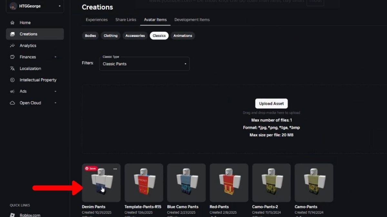Open Localization in the sidebar
This screenshot has width=387, height=217.
click(35, 68)
